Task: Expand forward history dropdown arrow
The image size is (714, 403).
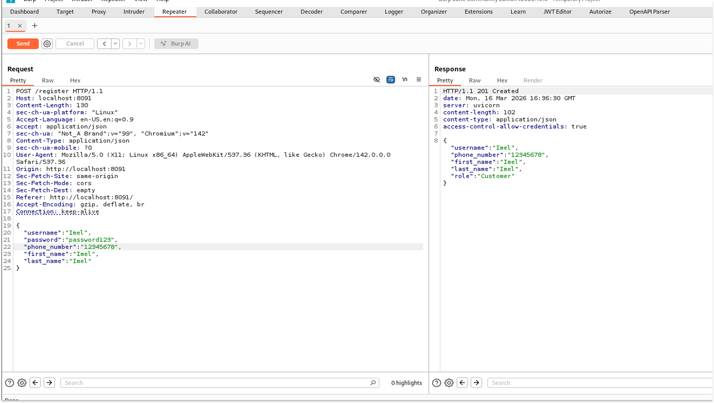Action: (x=141, y=44)
